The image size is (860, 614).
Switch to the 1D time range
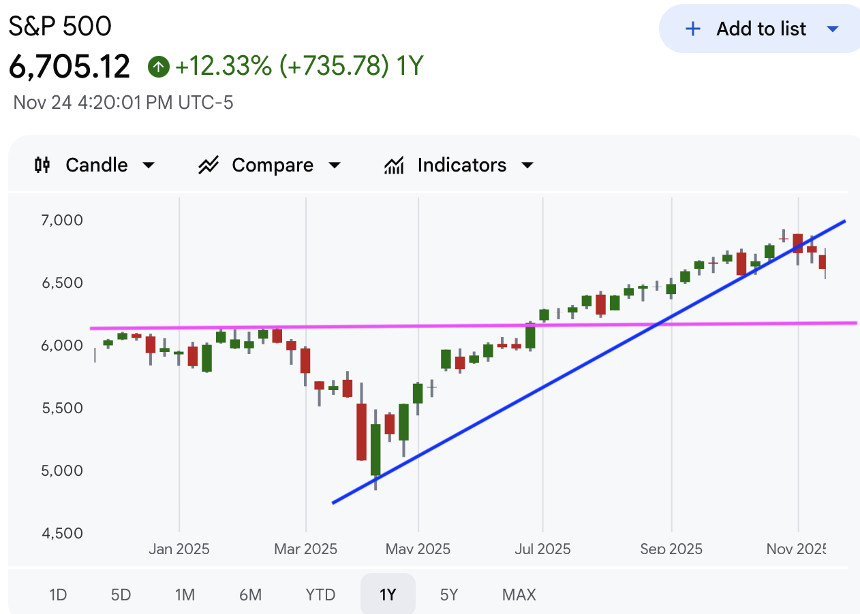point(58,595)
